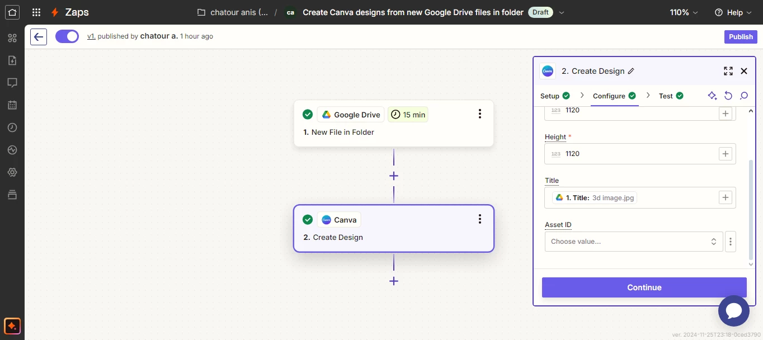The height and width of the screenshot is (340, 763).
Task: Go back with the arrow button
Action: coord(39,37)
